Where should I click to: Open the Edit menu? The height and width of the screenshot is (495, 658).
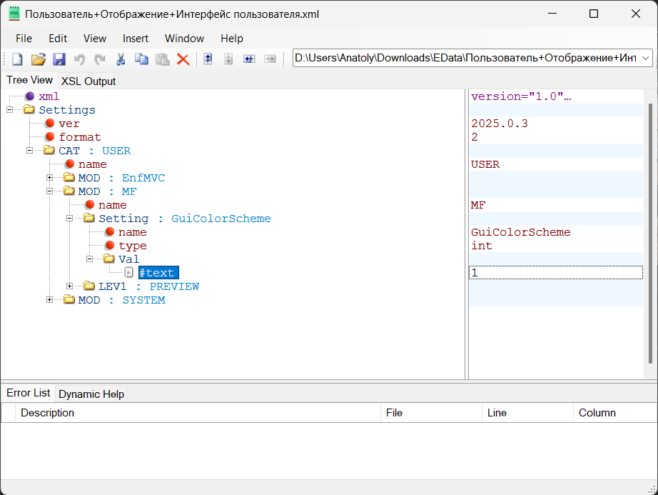58,38
